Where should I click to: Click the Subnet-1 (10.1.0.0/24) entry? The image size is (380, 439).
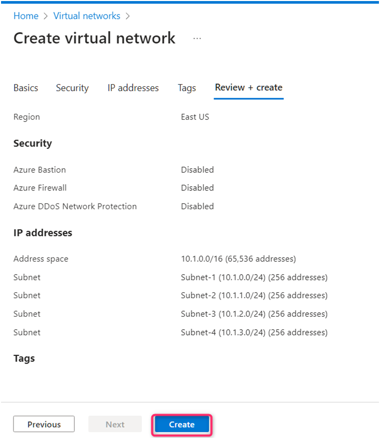254,277
